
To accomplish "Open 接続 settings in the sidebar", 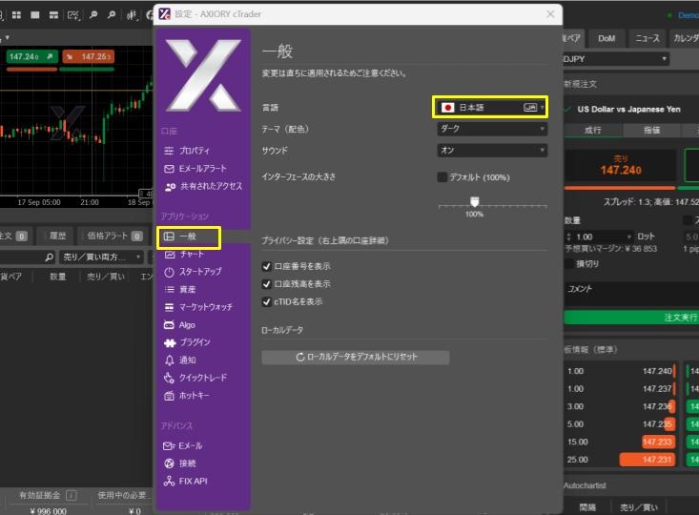I will coord(180,463).
